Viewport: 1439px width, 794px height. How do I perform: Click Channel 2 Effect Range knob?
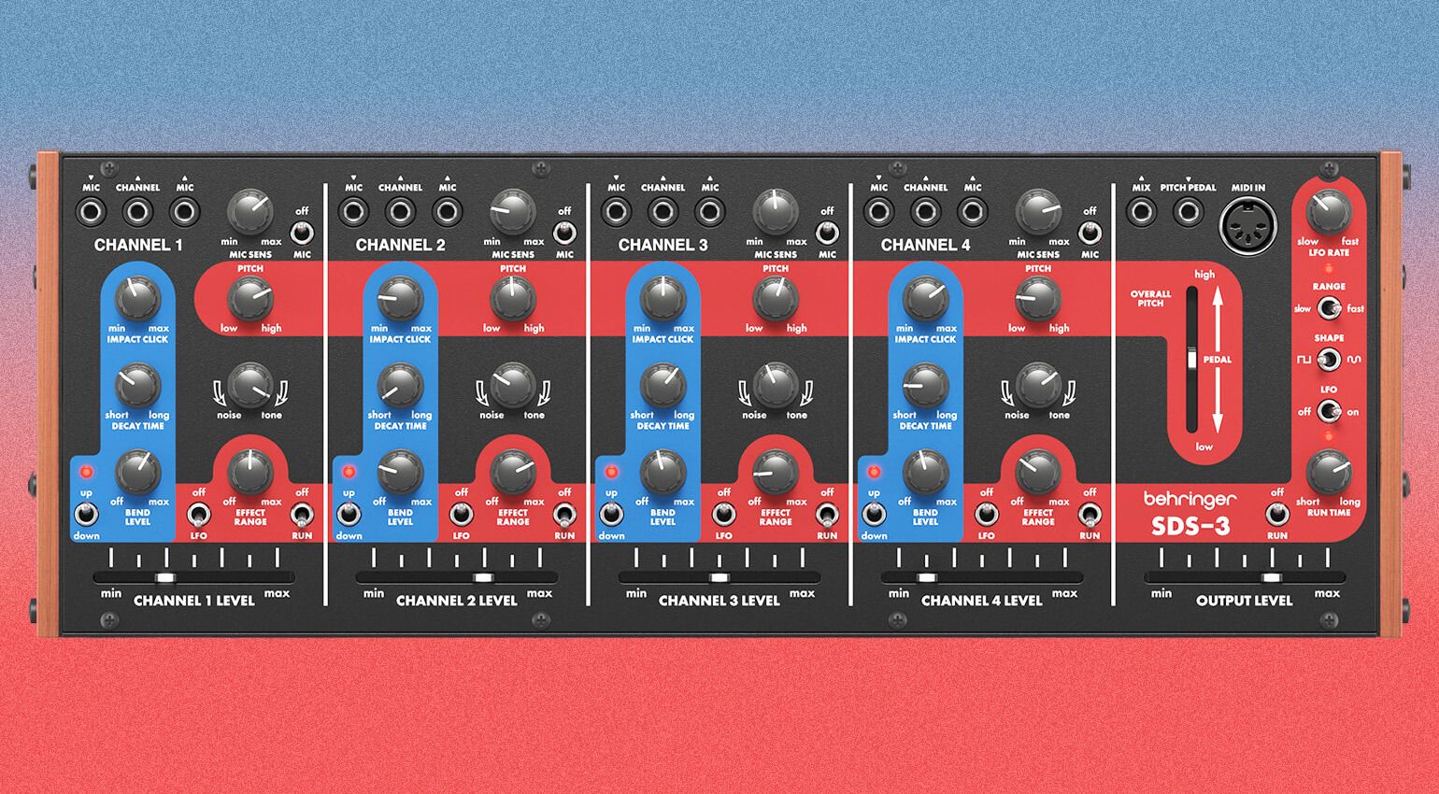pyautogui.click(x=512, y=473)
